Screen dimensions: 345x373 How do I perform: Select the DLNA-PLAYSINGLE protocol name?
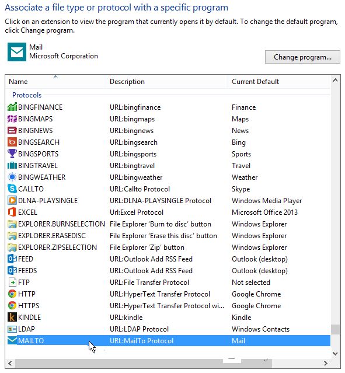[48, 201]
